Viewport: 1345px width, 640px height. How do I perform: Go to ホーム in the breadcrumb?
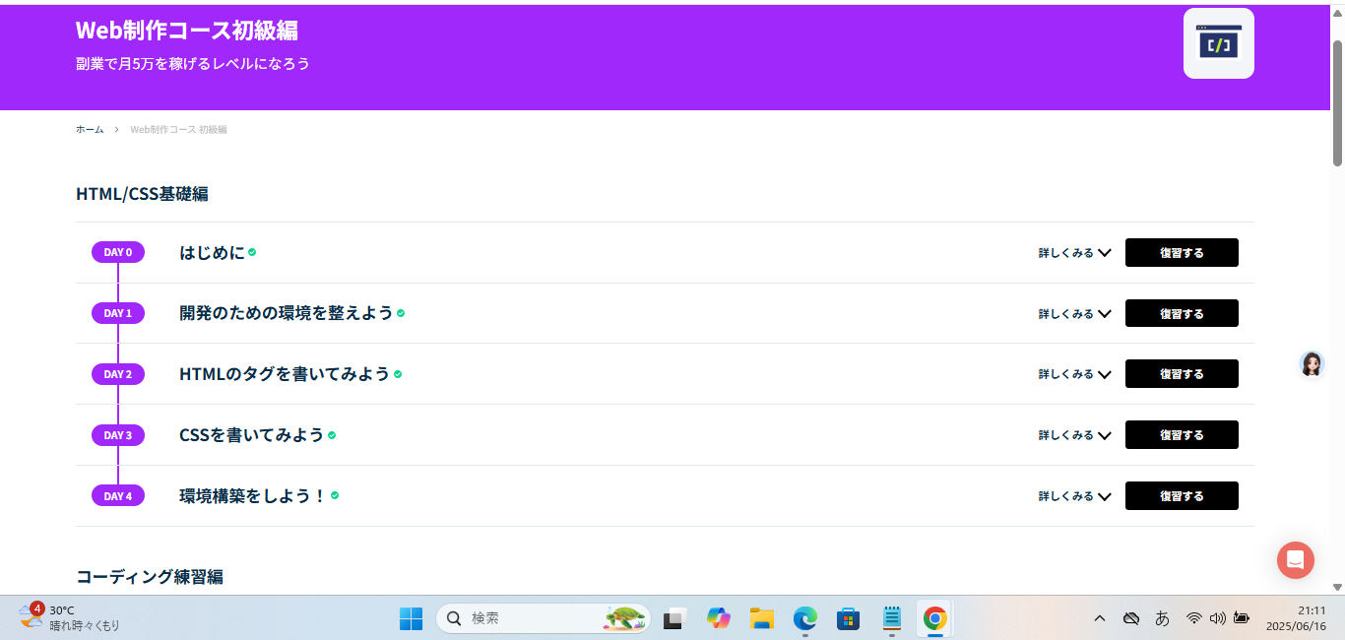coord(90,130)
